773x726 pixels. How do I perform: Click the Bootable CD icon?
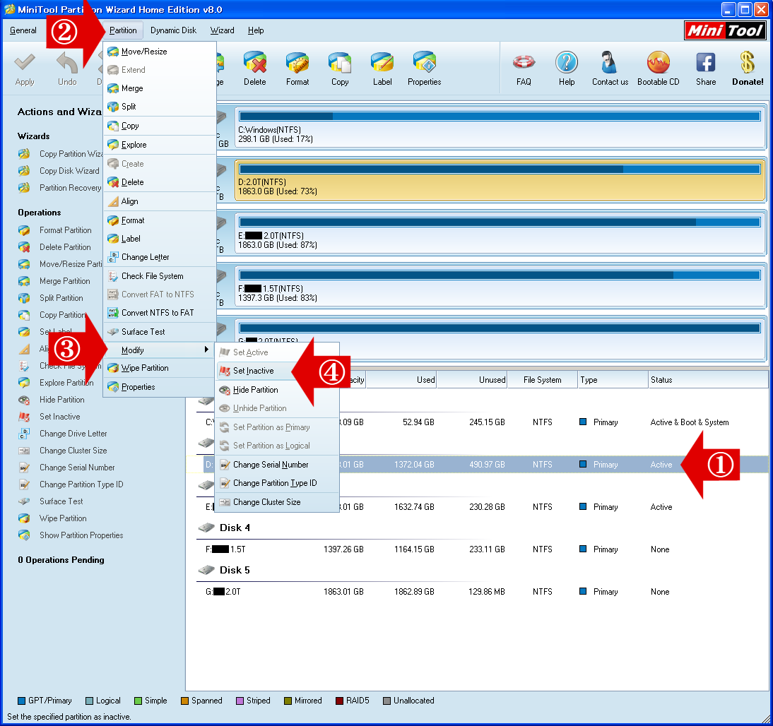pyautogui.click(x=658, y=63)
